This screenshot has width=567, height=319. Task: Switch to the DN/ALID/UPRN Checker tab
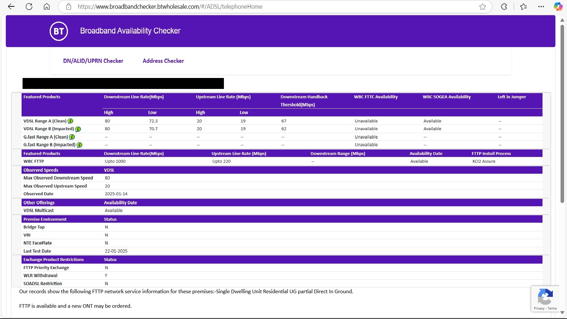tap(93, 61)
